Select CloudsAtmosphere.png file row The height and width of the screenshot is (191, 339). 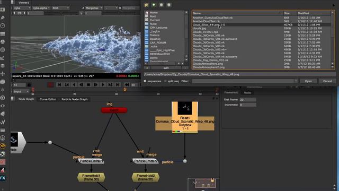pos(261,64)
